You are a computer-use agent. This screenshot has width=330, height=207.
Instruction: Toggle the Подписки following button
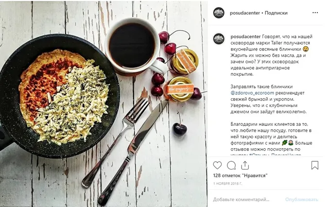(x=276, y=13)
